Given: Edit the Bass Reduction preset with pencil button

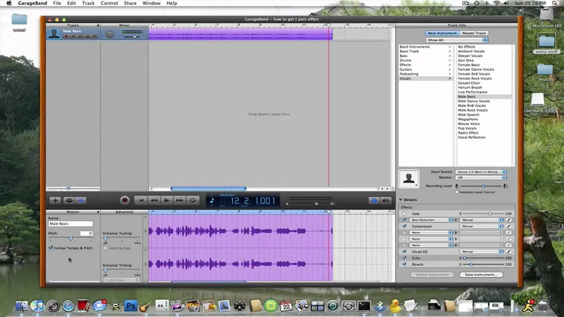Looking at the screenshot, I should [508, 220].
